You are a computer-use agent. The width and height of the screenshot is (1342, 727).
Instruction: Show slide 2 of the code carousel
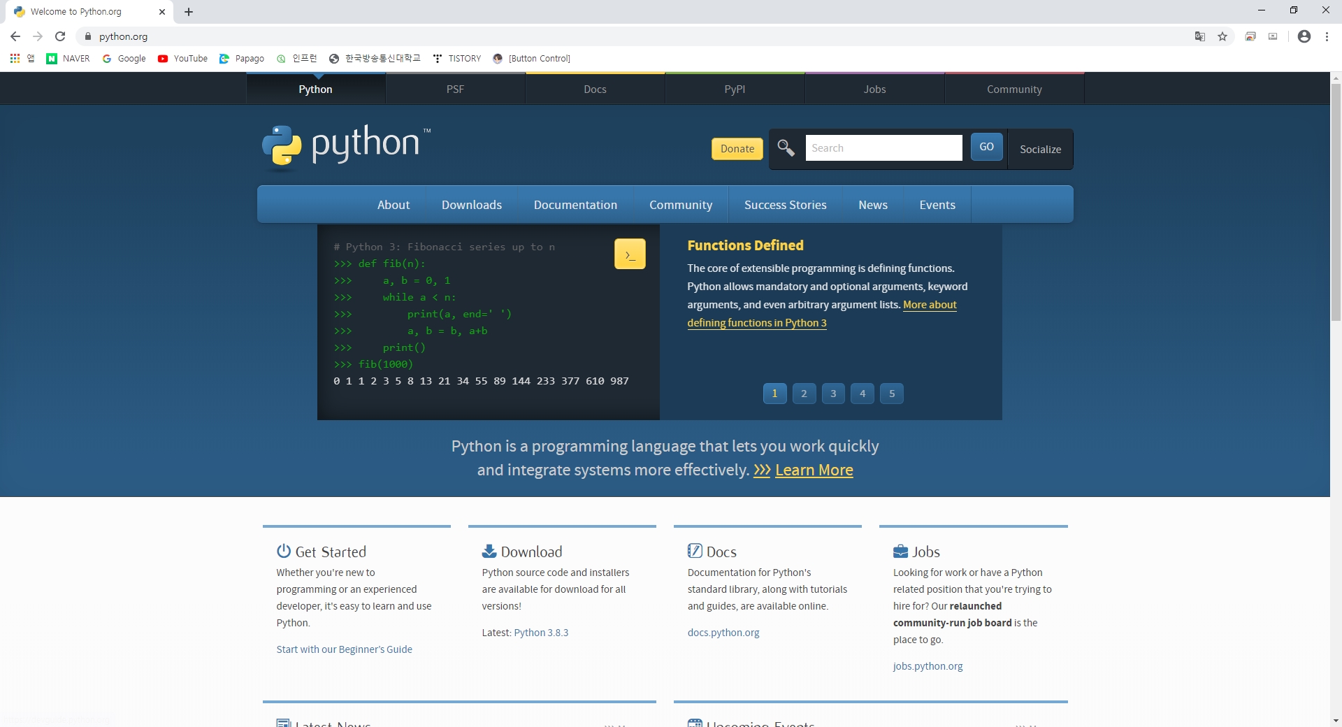pyautogui.click(x=804, y=394)
